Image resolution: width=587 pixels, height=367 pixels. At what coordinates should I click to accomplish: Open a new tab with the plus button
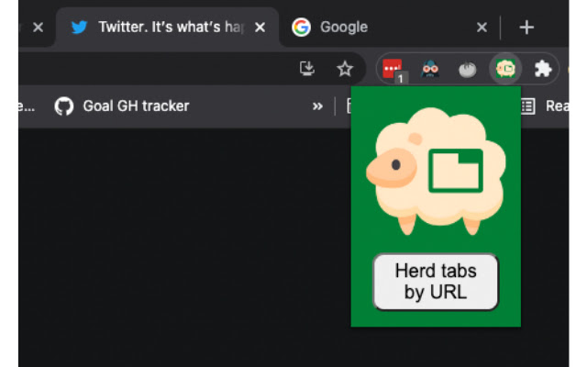(x=526, y=28)
